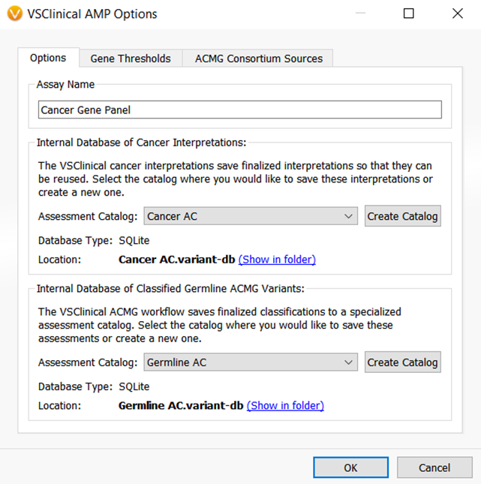481x484 pixels.
Task: Switch to the Options tab
Action: (x=48, y=58)
